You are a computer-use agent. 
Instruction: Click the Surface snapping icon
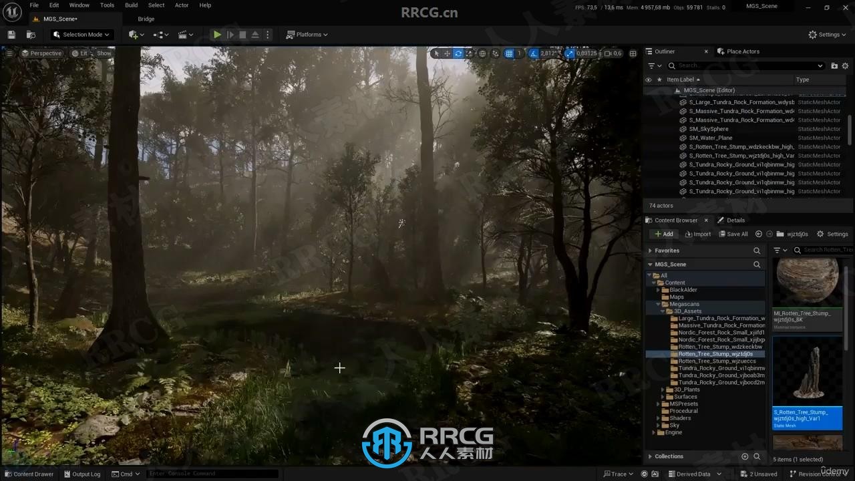[x=495, y=53]
